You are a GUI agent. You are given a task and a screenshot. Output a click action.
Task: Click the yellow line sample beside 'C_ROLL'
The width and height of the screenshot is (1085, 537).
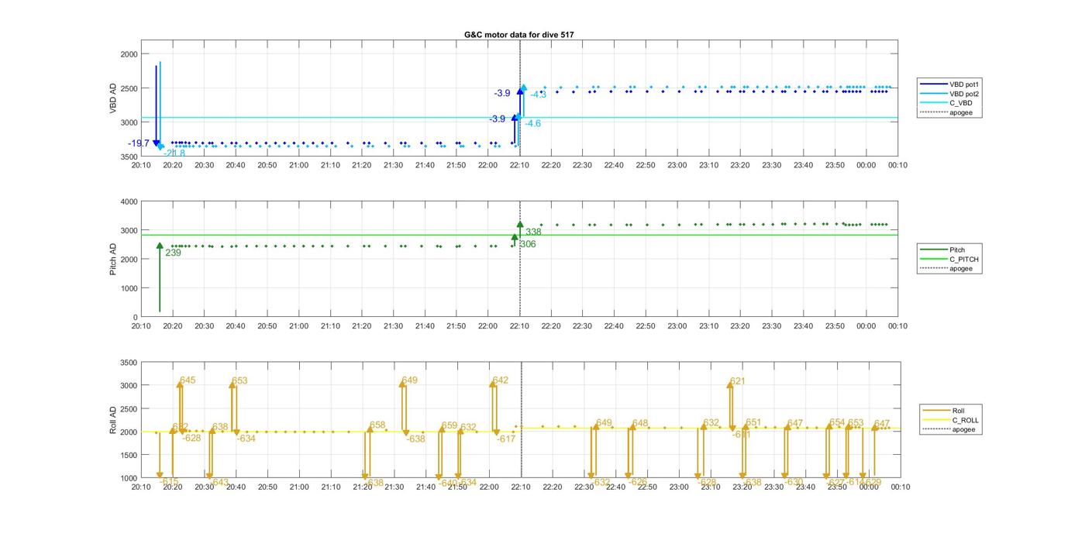937,420
